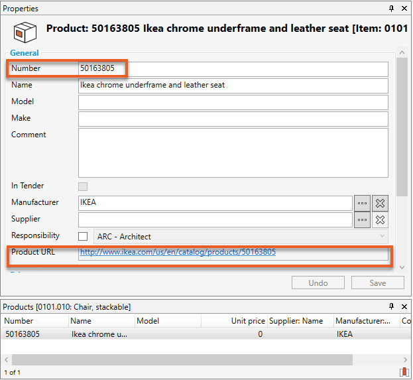The height and width of the screenshot is (380, 413).
Task: Browse for Supplier with ellipsis button
Action: [x=362, y=220]
